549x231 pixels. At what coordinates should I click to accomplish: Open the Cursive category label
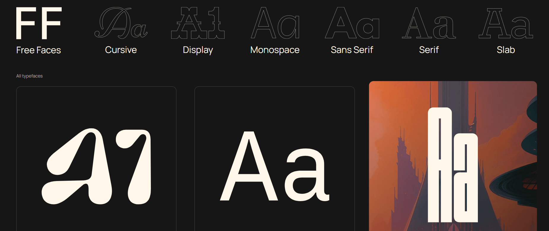pos(121,50)
